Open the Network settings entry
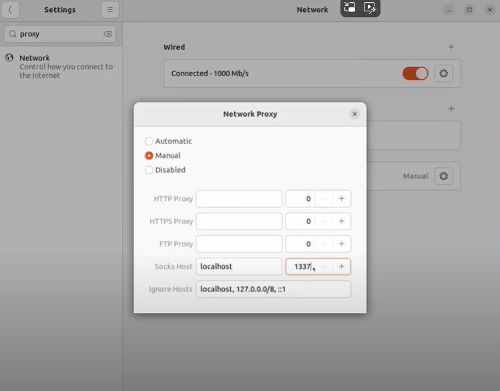Image resolution: width=500 pixels, height=391 pixels. coord(61,66)
